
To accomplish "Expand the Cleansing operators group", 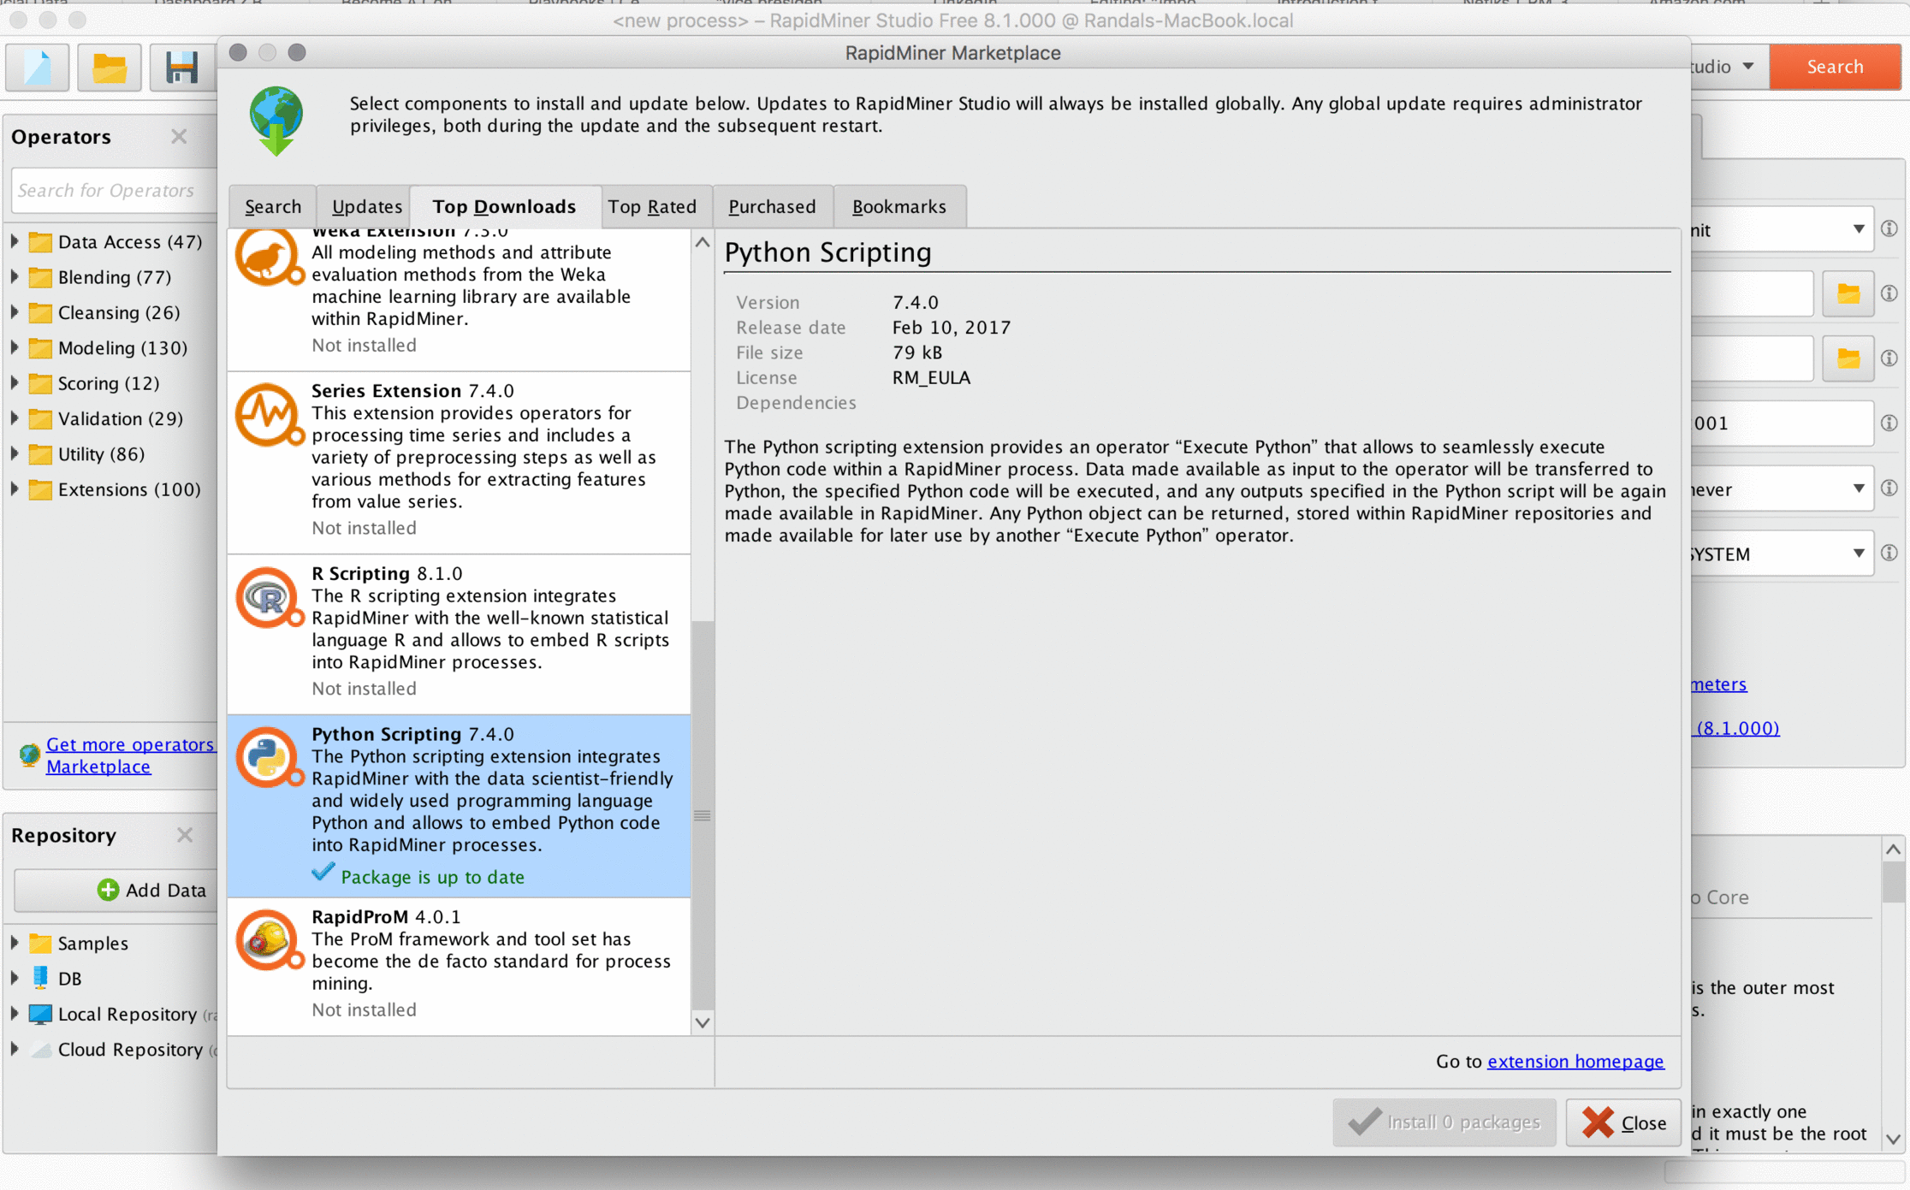I will tap(15, 312).
